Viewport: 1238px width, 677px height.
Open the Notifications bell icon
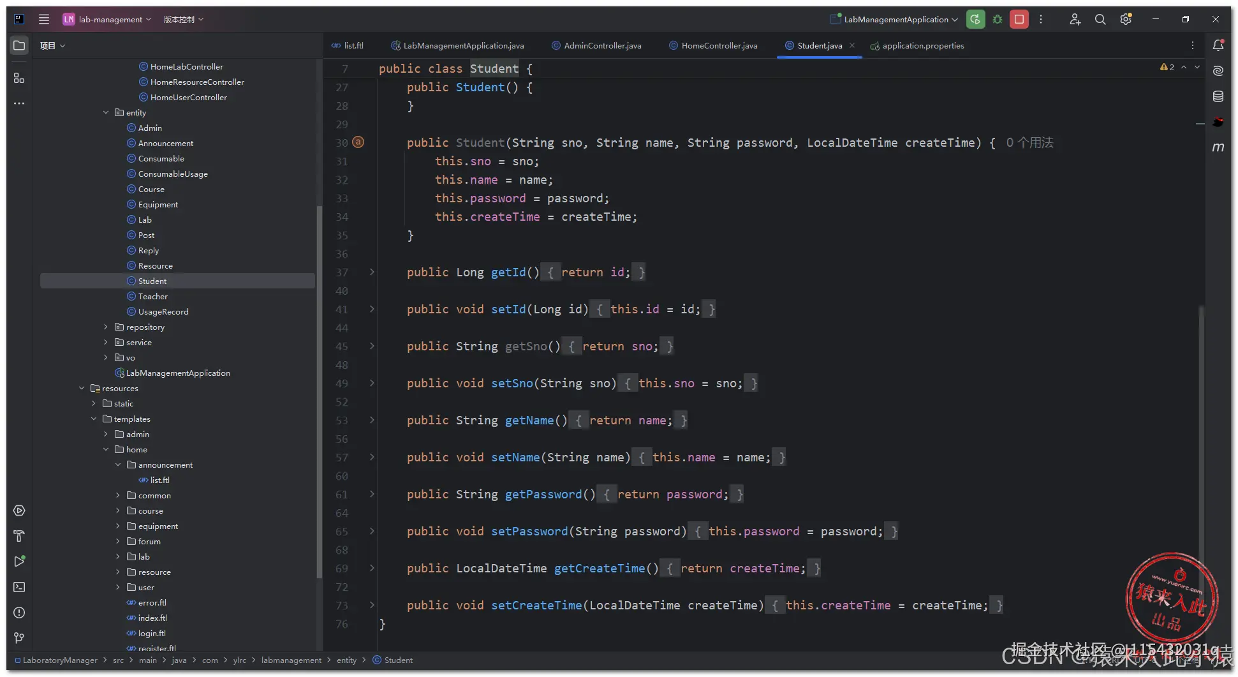pos(1218,45)
